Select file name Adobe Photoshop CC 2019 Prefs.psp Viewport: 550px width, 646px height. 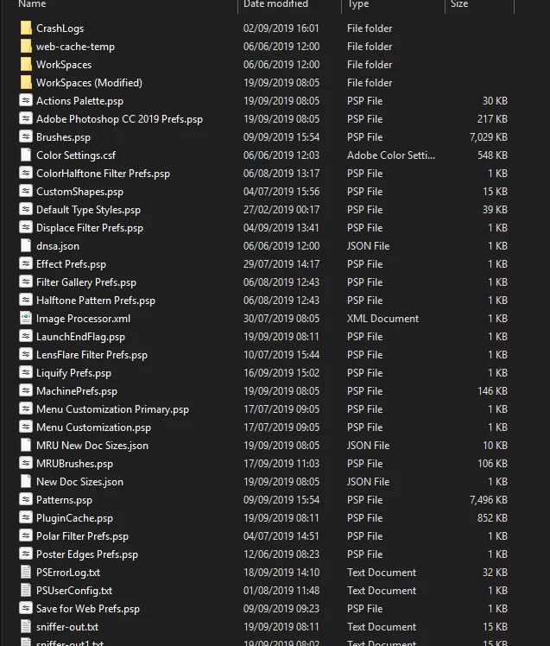click(119, 119)
